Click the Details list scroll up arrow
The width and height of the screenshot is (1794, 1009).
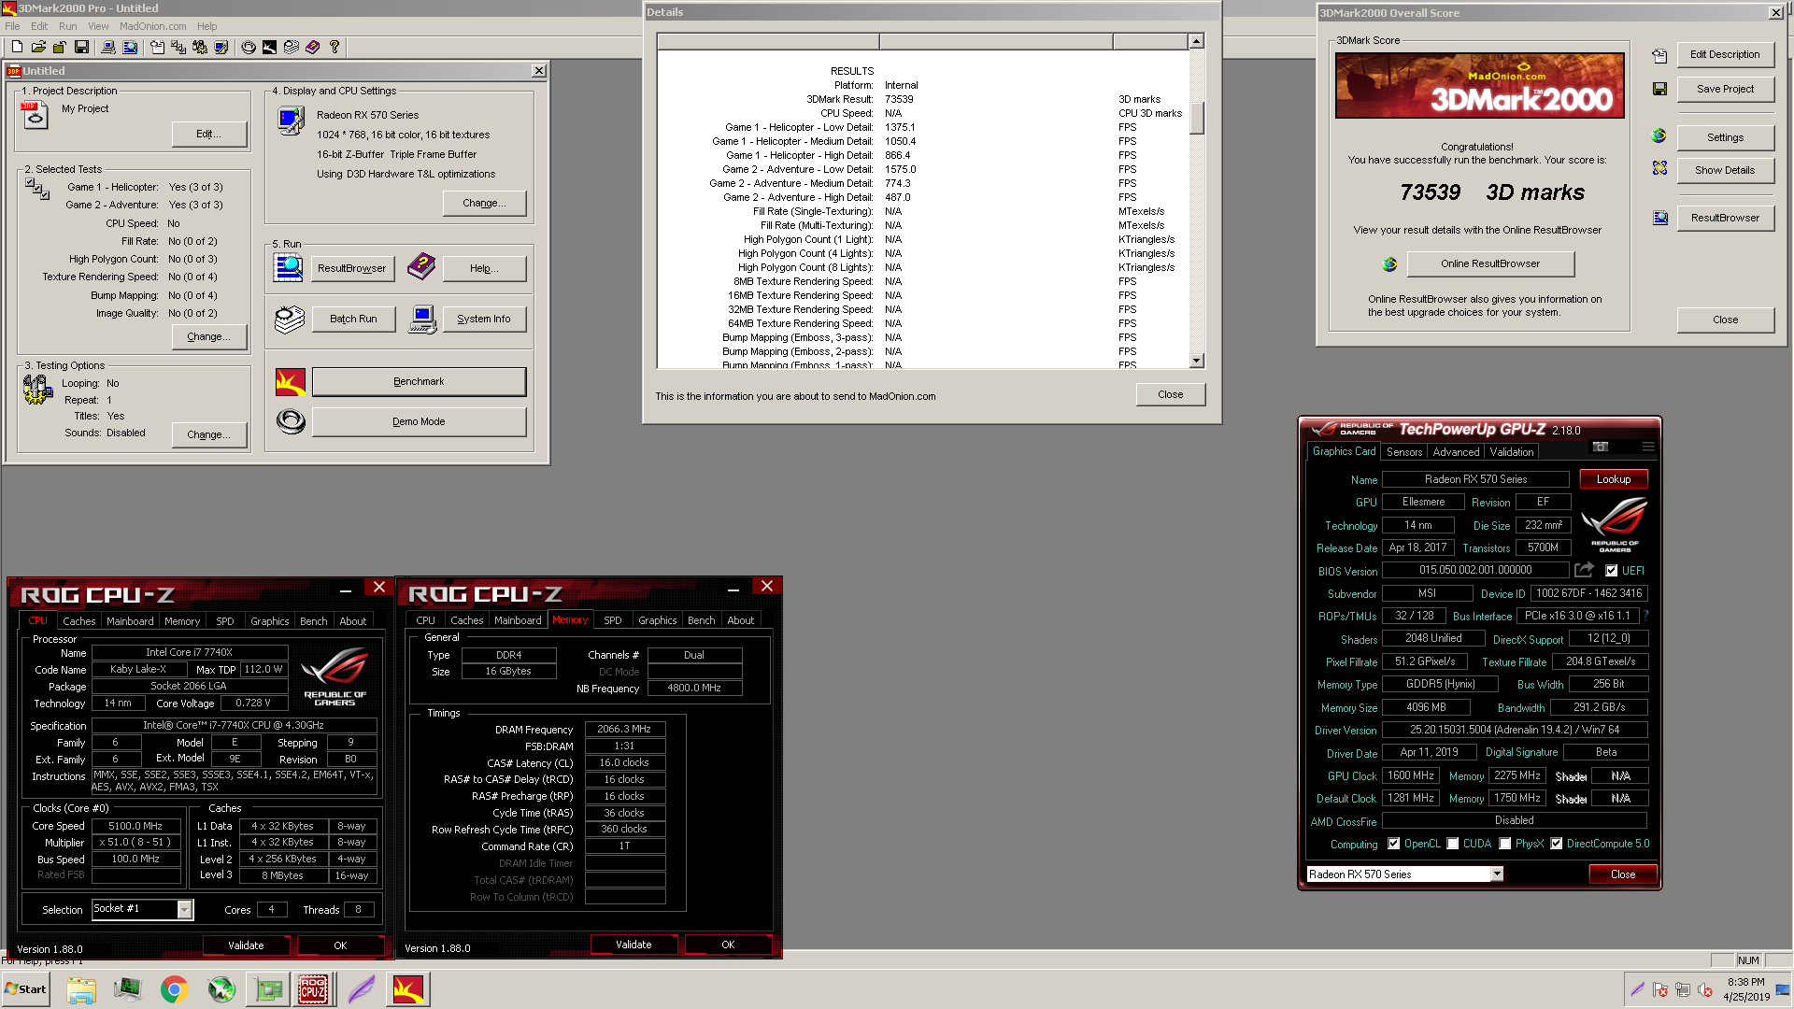1196,41
